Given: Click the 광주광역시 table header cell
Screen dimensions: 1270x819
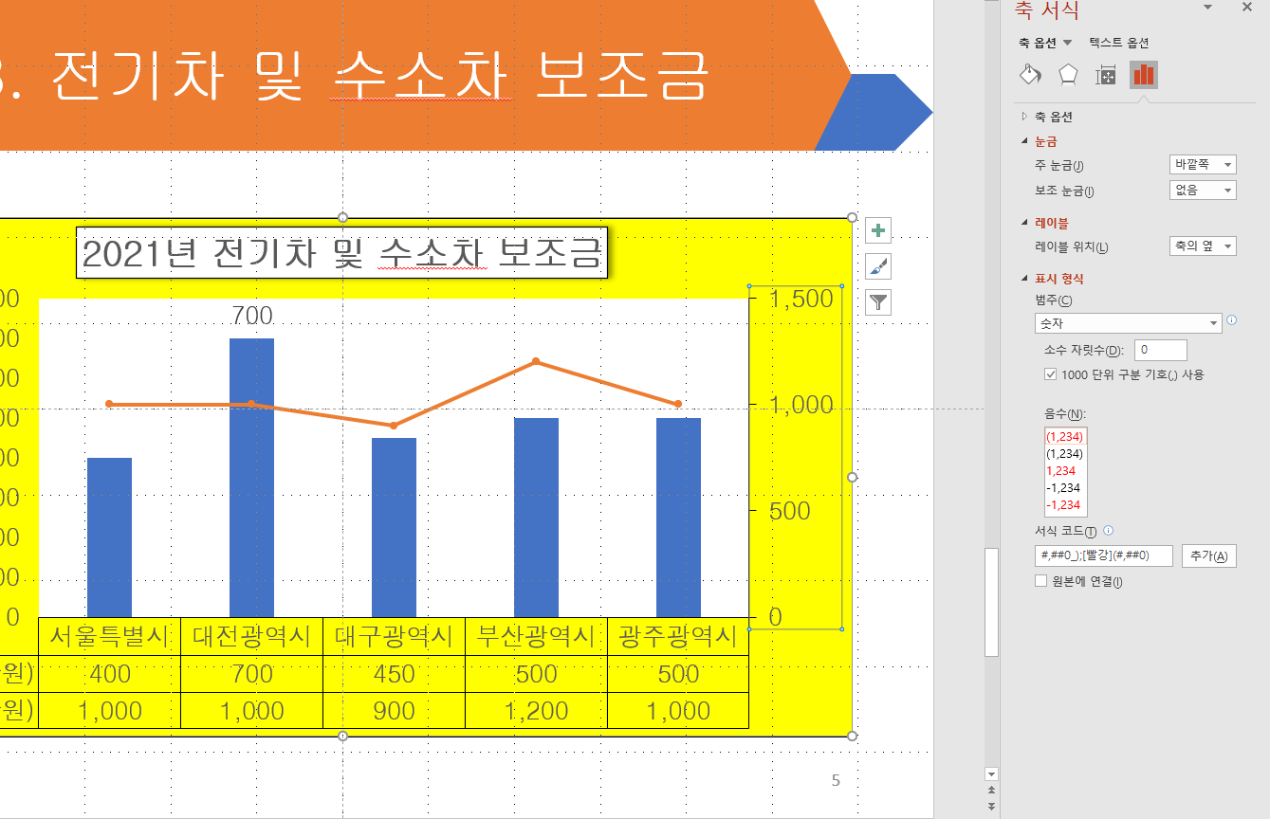Looking at the screenshot, I should (678, 636).
